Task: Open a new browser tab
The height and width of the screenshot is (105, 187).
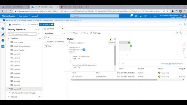Action: (x=91, y=7)
